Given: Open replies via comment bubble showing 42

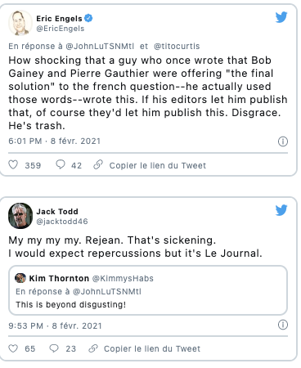Looking at the screenshot, I should coord(61,164).
